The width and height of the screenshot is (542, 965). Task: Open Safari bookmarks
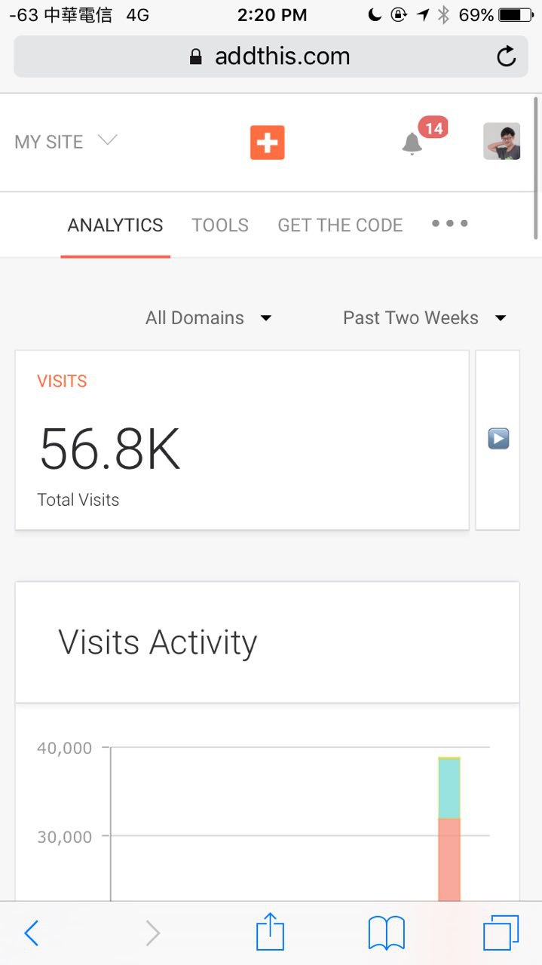point(386,933)
